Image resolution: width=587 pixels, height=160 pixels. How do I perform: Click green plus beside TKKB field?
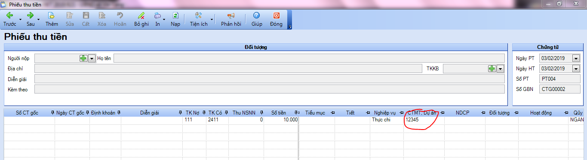pos(492,69)
